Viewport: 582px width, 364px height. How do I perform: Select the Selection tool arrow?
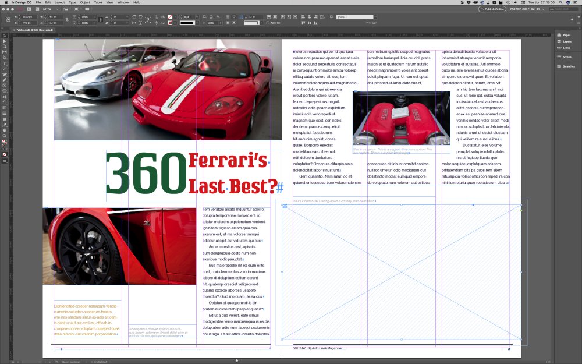tap(5, 36)
